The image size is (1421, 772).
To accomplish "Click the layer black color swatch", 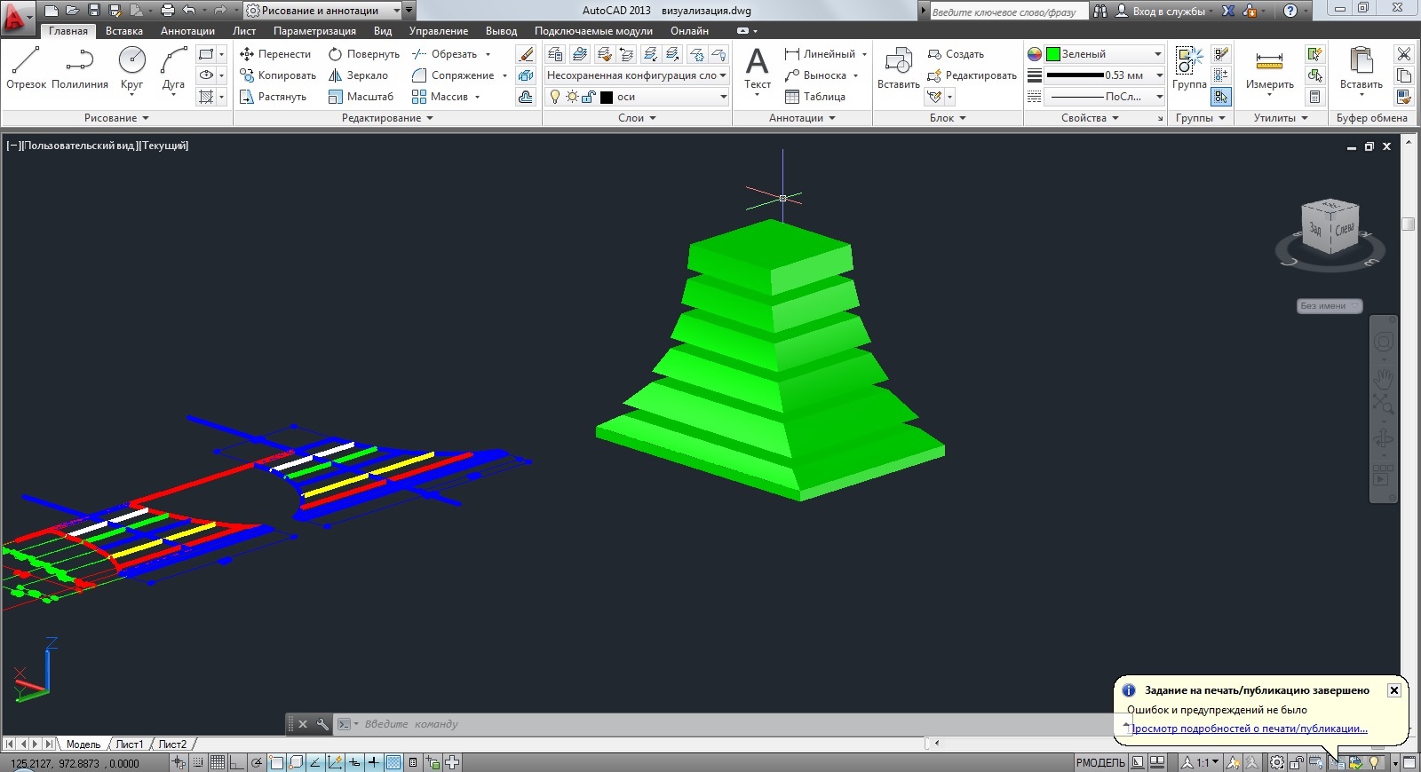I will click(x=607, y=98).
